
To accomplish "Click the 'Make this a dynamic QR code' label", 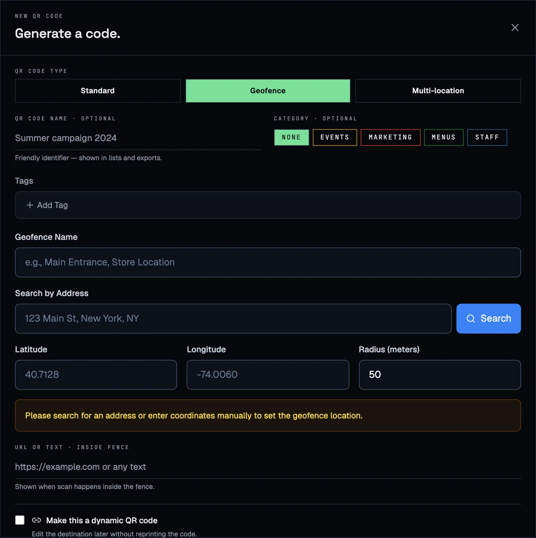I will pyautogui.click(x=102, y=520).
